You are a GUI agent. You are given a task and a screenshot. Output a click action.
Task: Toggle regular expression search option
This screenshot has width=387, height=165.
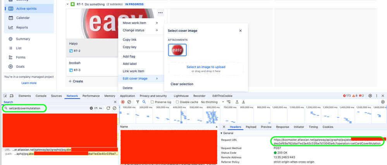pos(96,108)
